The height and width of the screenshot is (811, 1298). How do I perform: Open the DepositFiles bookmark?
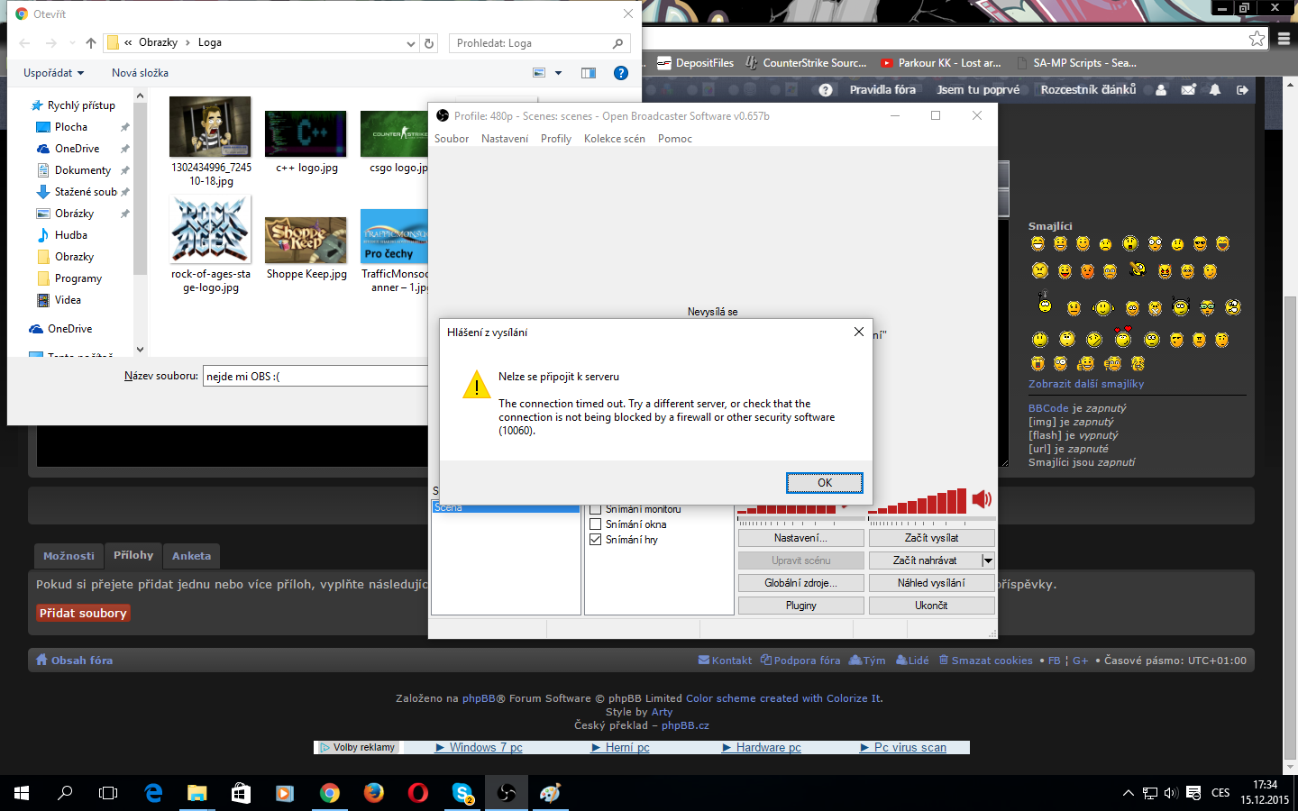click(696, 63)
